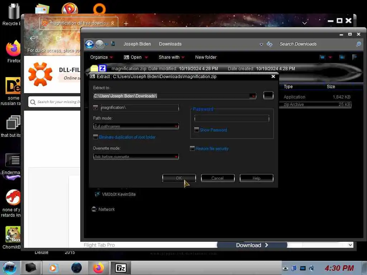Select Joseph Biden in the address breadcrumb

137,44
